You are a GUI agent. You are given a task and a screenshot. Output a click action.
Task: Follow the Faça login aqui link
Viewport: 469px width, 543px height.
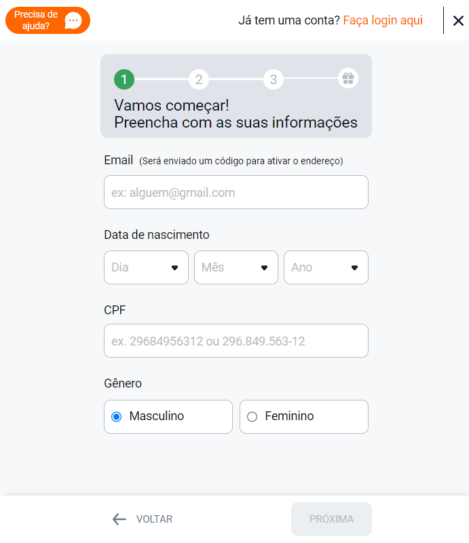(x=383, y=20)
